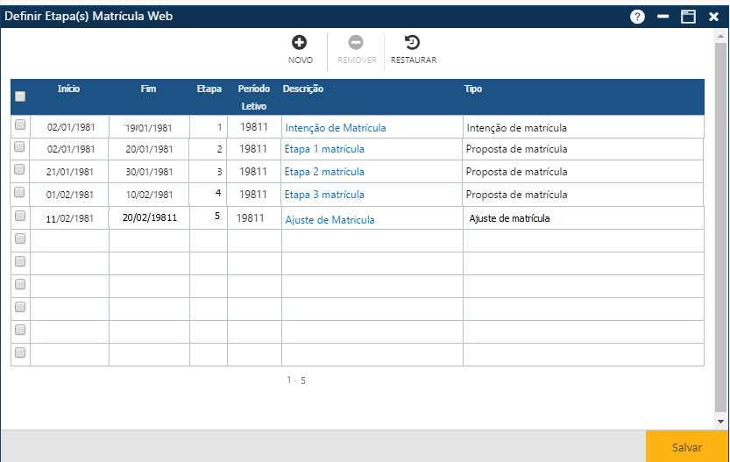
Task: Click the Restaurar restore icon
Action: coord(413,42)
